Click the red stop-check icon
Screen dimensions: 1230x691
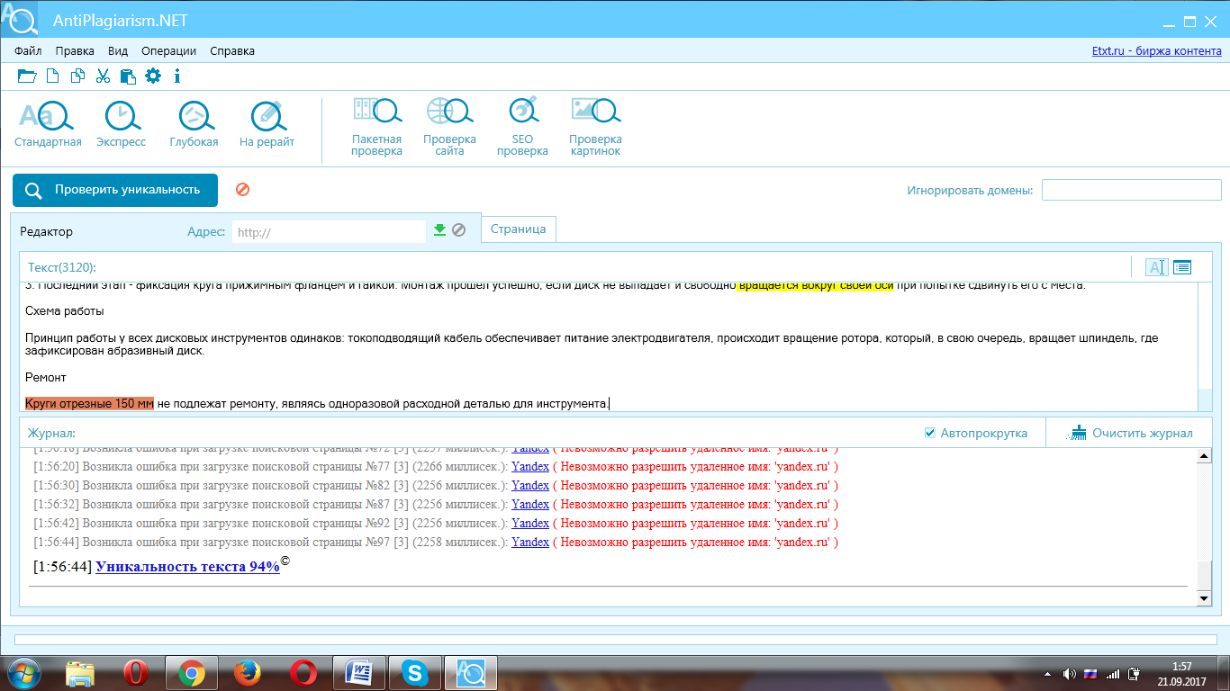(242, 189)
